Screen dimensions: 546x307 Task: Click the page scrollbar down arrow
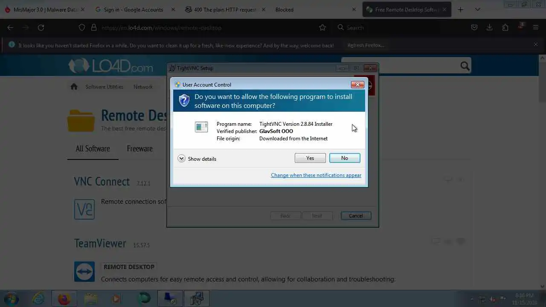542,287
